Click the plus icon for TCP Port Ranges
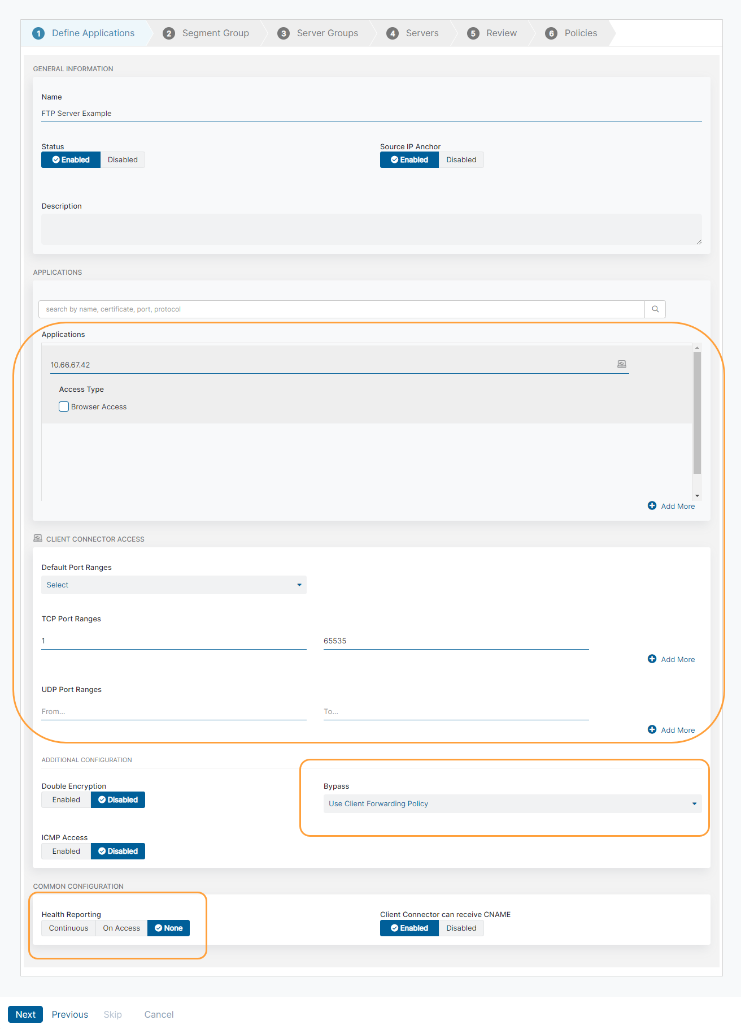Screen dimensions: 741x1029 pyautogui.click(x=652, y=659)
